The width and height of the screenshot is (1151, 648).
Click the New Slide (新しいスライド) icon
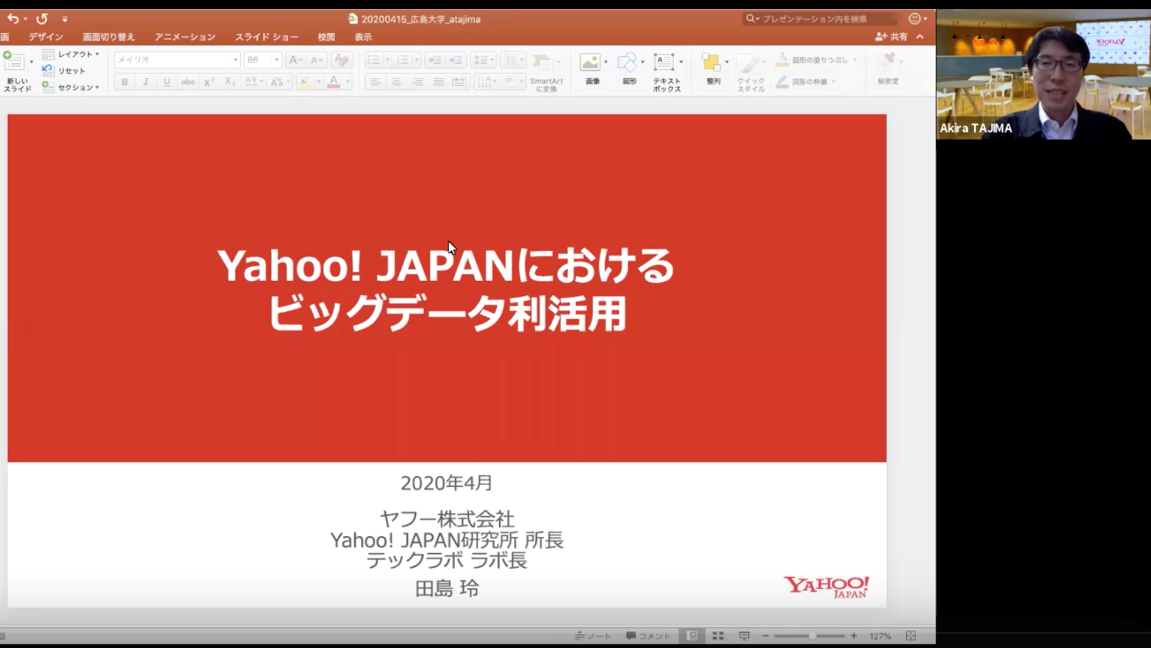click(15, 61)
